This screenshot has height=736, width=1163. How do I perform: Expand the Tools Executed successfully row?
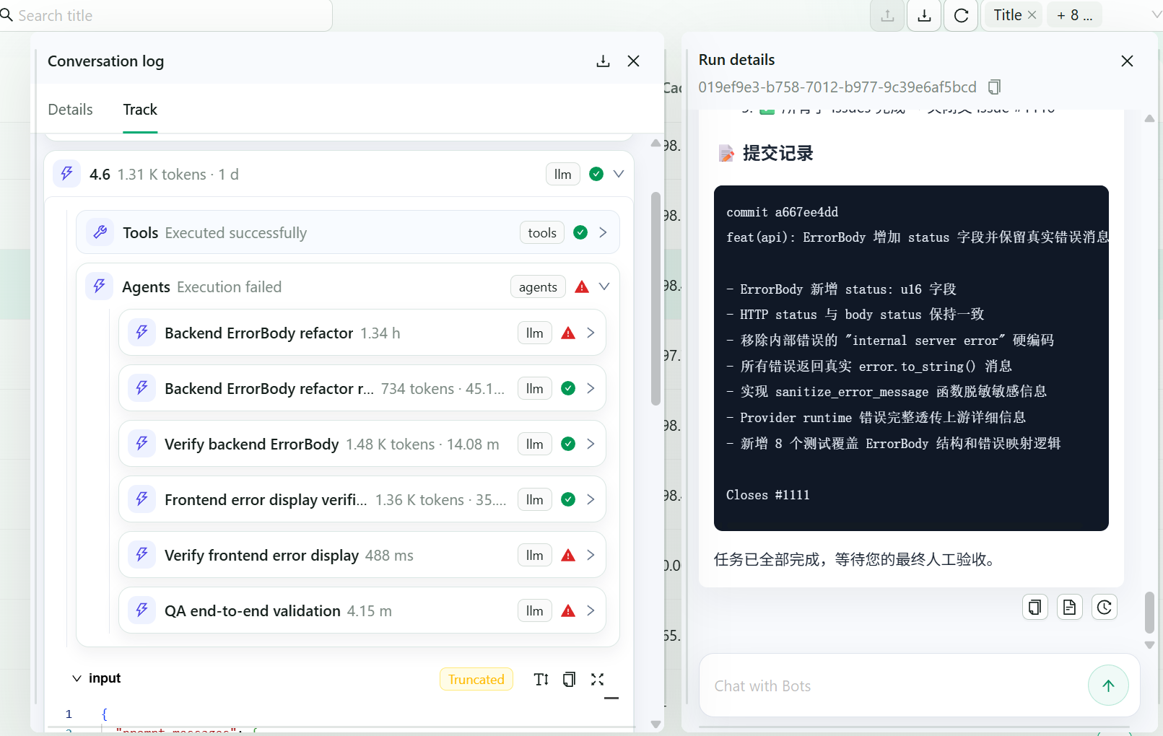pos(603,232)
